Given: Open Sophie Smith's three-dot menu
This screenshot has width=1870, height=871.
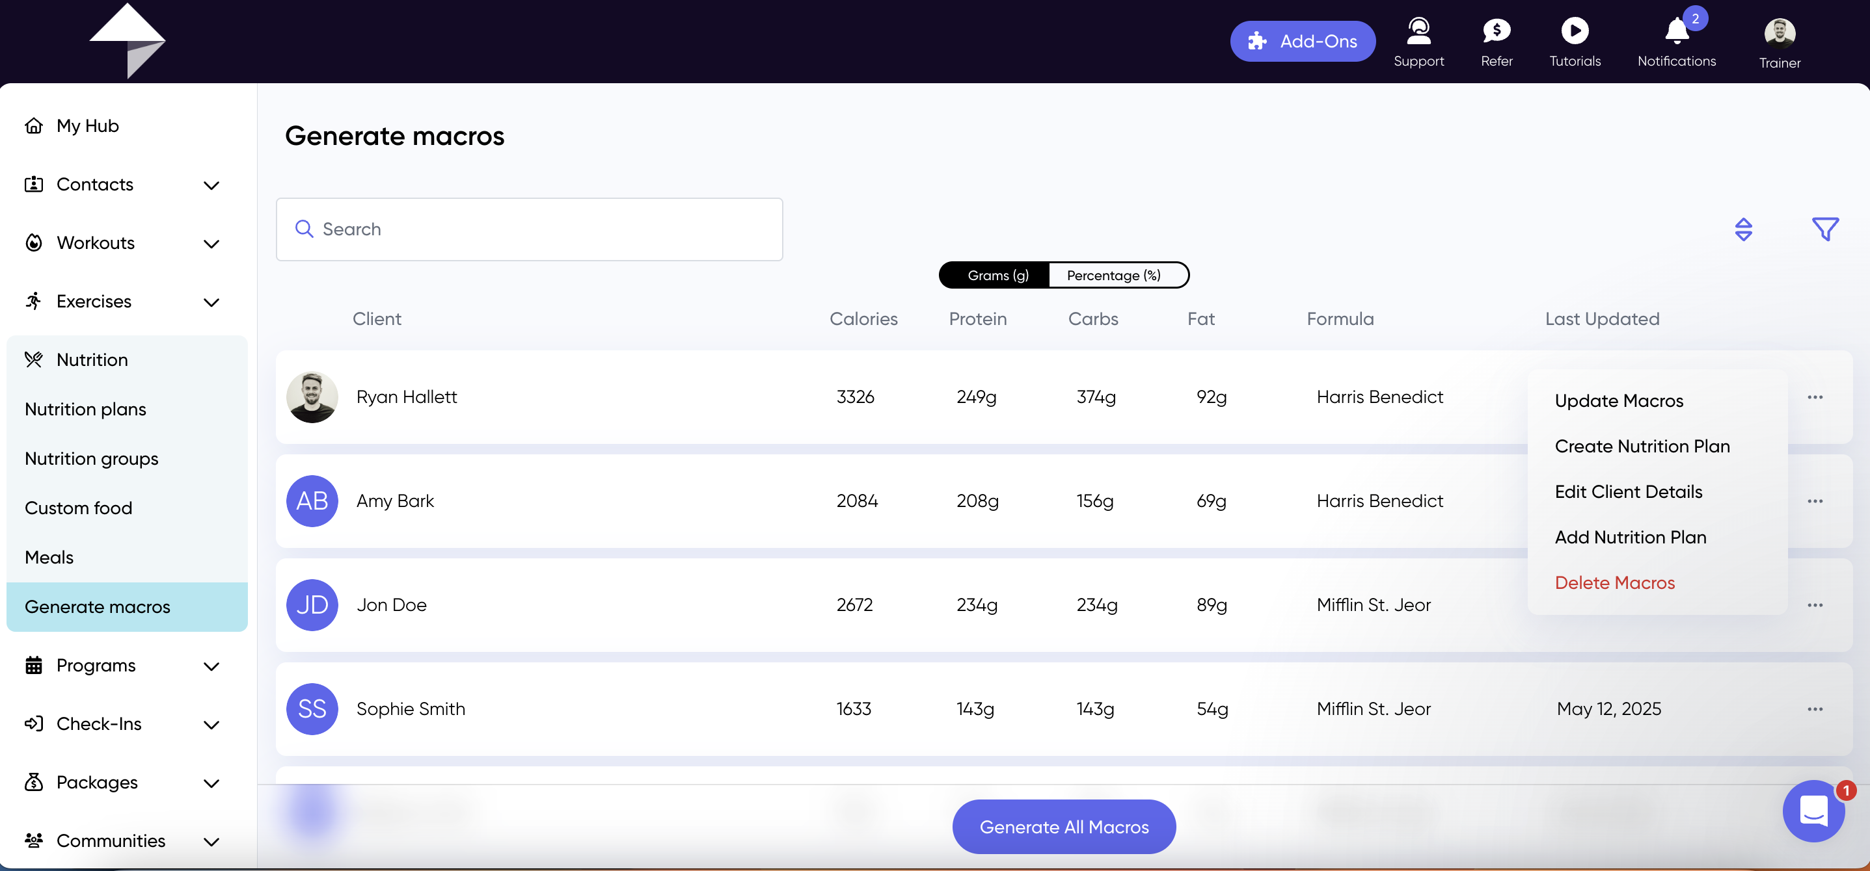Looking at the screenshot, I should point(1815,708).
